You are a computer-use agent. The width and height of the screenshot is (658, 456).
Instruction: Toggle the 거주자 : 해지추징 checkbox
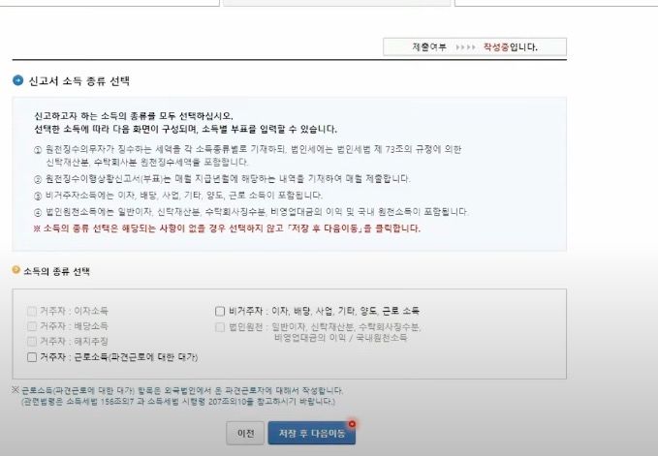[32, 342]
